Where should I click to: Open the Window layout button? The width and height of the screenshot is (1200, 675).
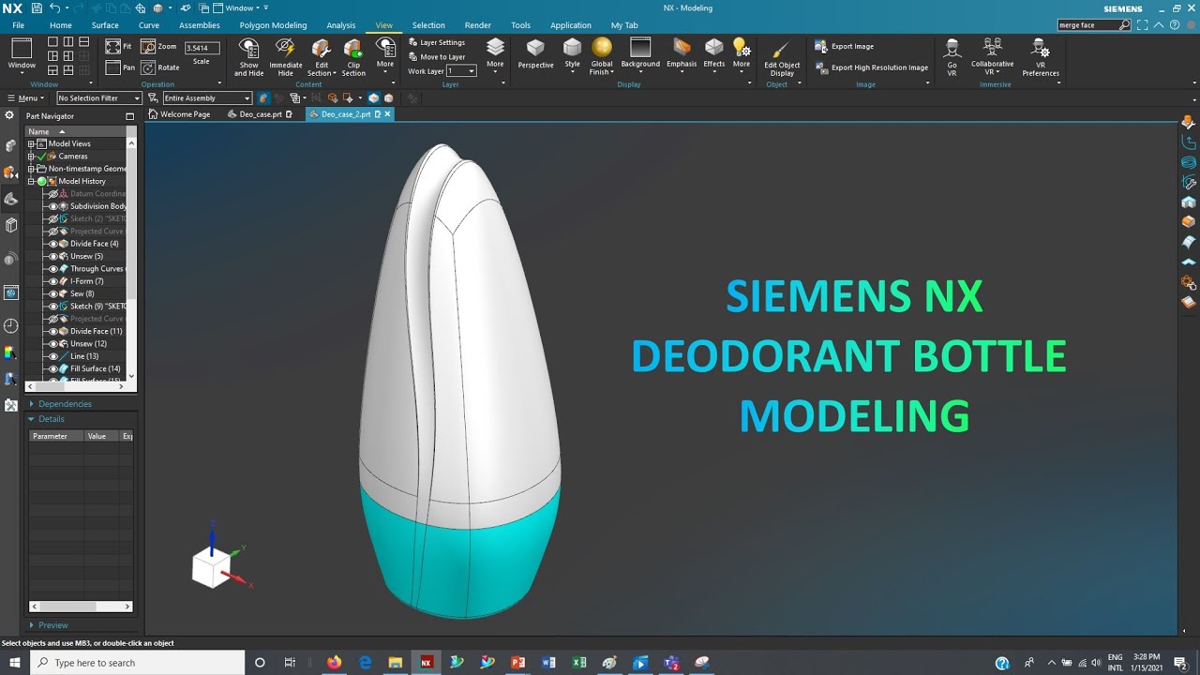pyautogui.click(x=22, y=54)
